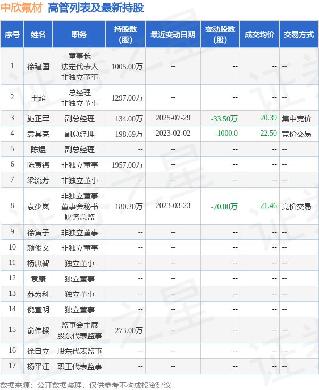
Task: Click the date 2025-07-29
Action: (x=173, y=118)
